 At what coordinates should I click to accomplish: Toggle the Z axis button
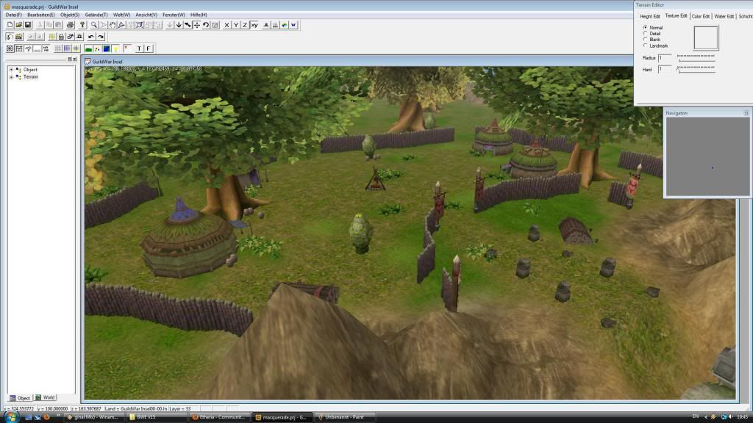point(245,25)
